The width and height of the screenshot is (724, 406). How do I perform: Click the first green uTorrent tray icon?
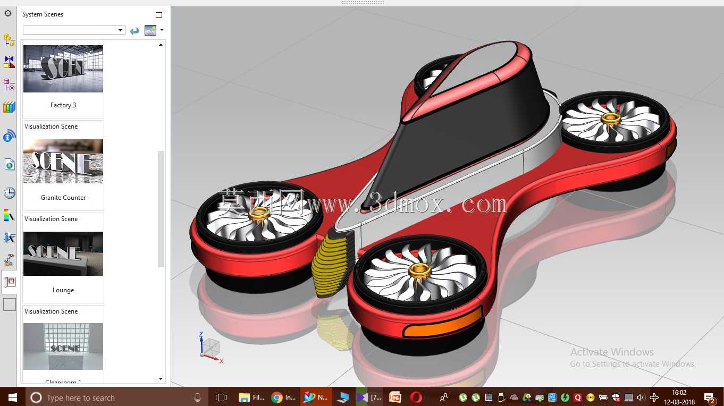(x=464, y=397)
